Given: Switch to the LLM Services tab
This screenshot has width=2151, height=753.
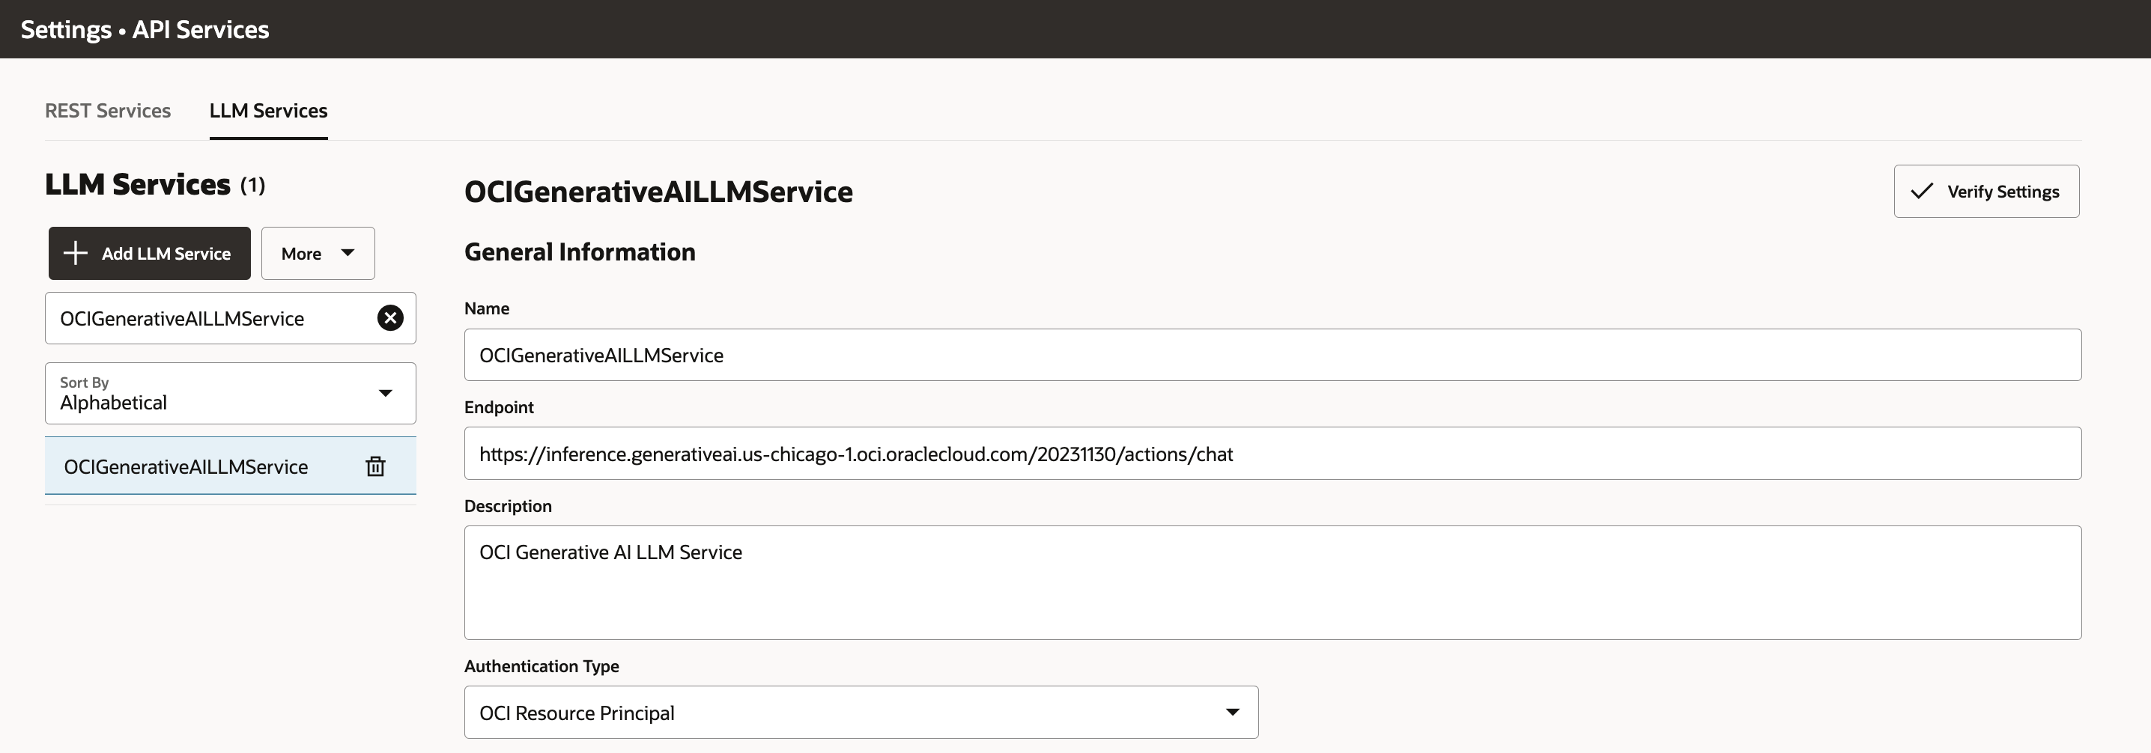Looking at the screenshot, I should tap(268, 110).
